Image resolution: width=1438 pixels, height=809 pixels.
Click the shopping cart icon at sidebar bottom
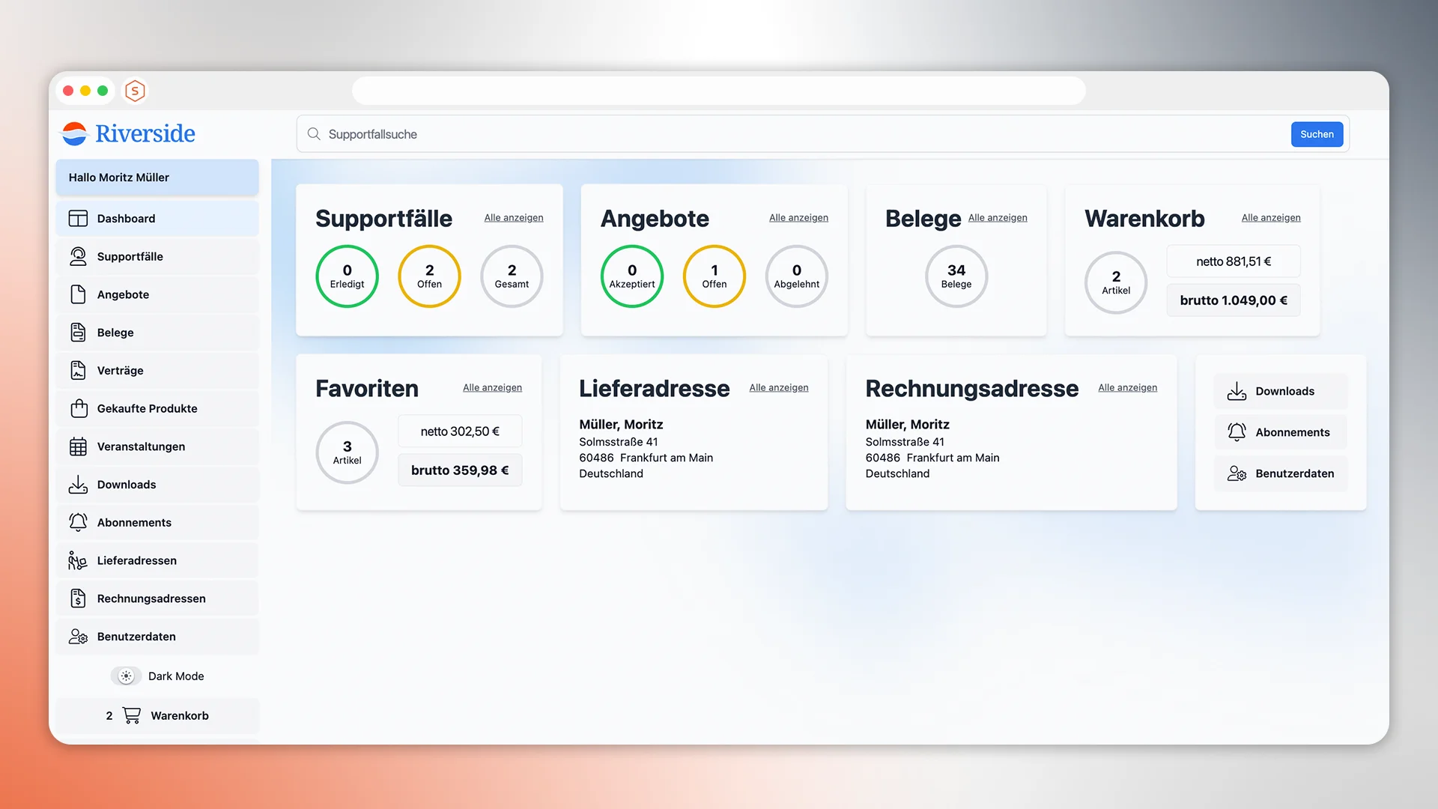point(132,715)
